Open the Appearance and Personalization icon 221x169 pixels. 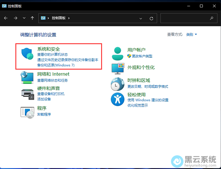[x=117, y=68]
